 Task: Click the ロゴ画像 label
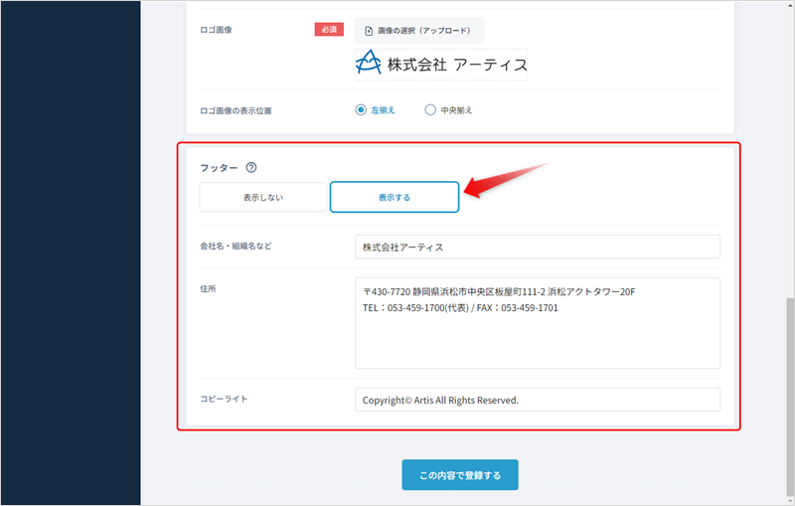pyautogui.click(x=216, y=30)
